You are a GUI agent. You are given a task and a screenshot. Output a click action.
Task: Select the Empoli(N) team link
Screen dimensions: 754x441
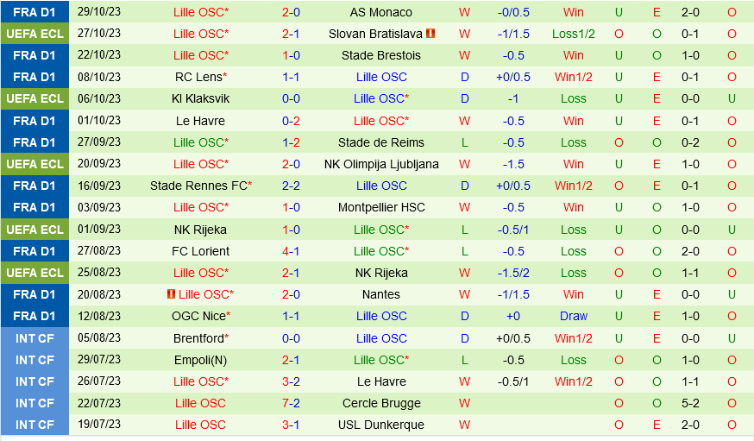click(x=200, y=360)
